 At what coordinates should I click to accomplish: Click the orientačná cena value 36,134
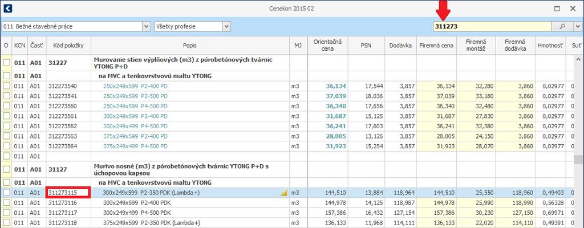pyautogui.click(x=336, y=86)
